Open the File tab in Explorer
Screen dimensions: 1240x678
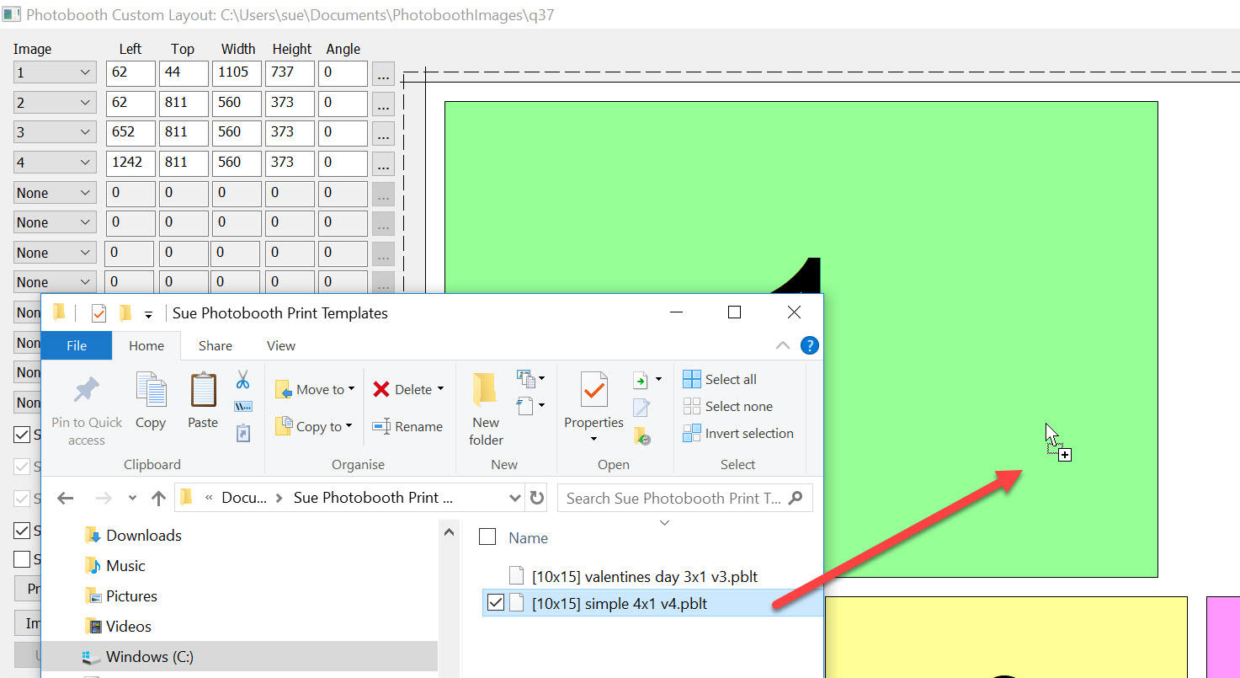tap(76, 345)
